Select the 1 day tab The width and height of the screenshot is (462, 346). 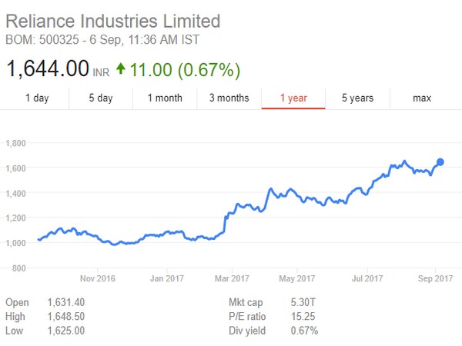pyautogui.click(x=37, y=98)
